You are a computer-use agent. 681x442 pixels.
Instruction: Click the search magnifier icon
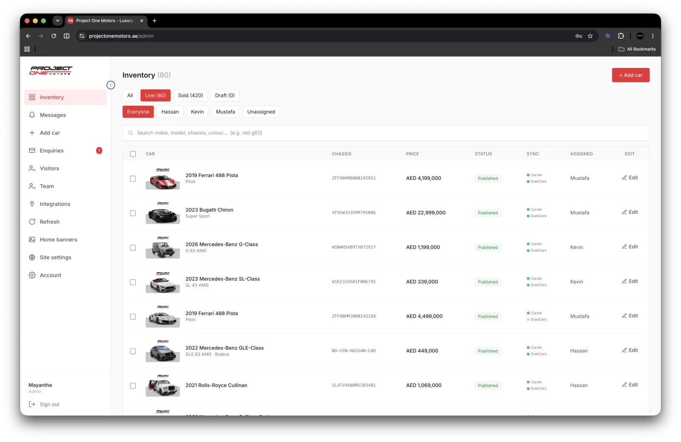pos(131,133)
